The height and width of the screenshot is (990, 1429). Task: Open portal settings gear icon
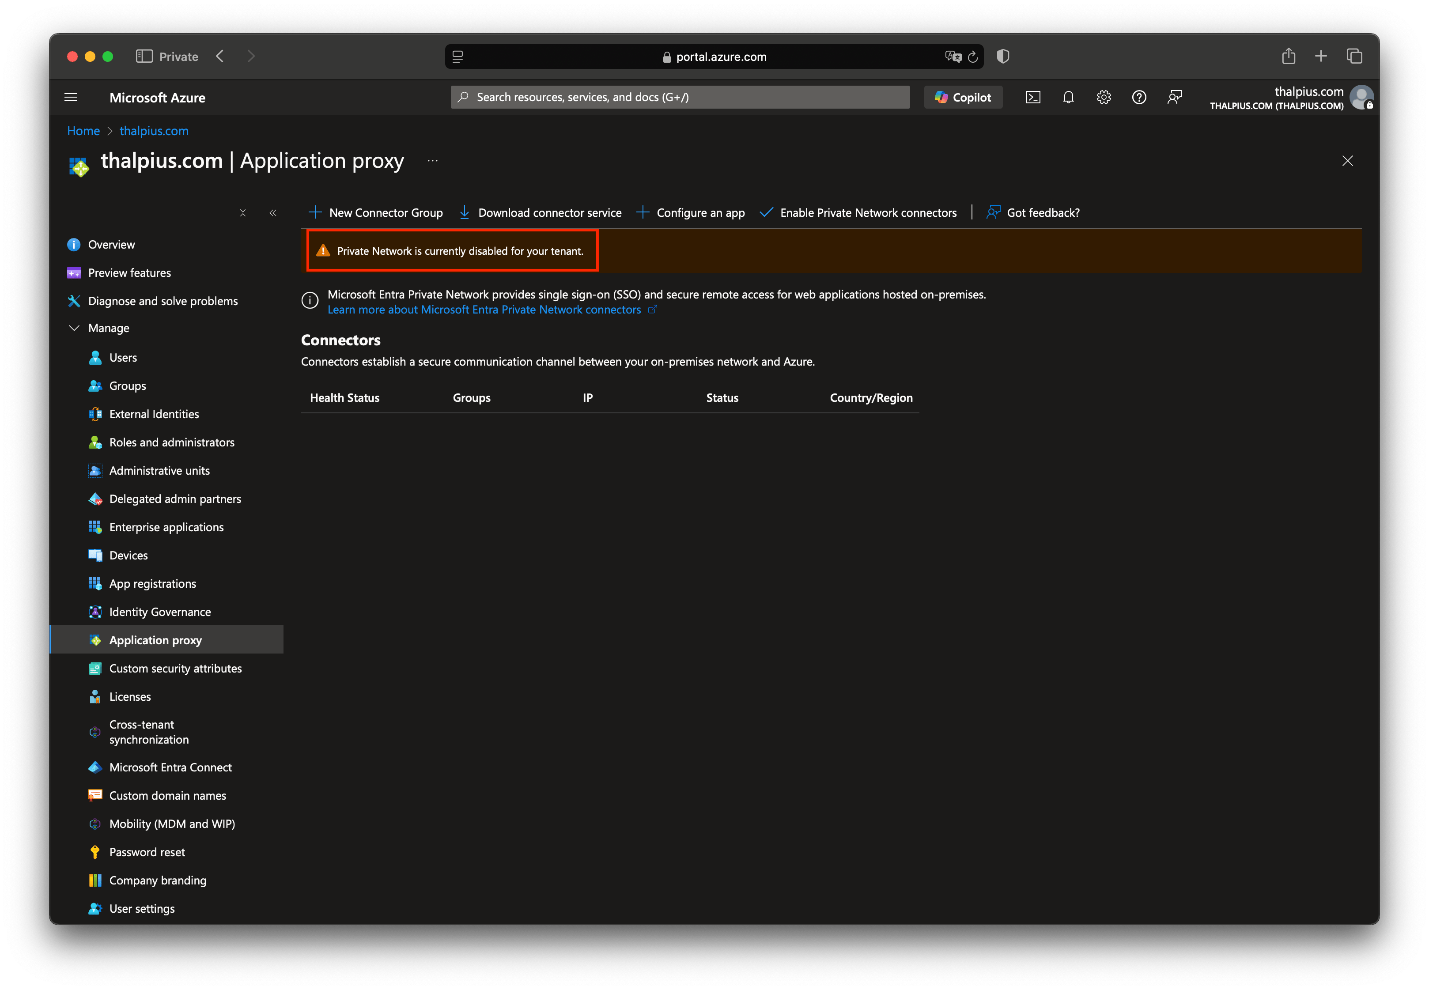coord(1104,98)
